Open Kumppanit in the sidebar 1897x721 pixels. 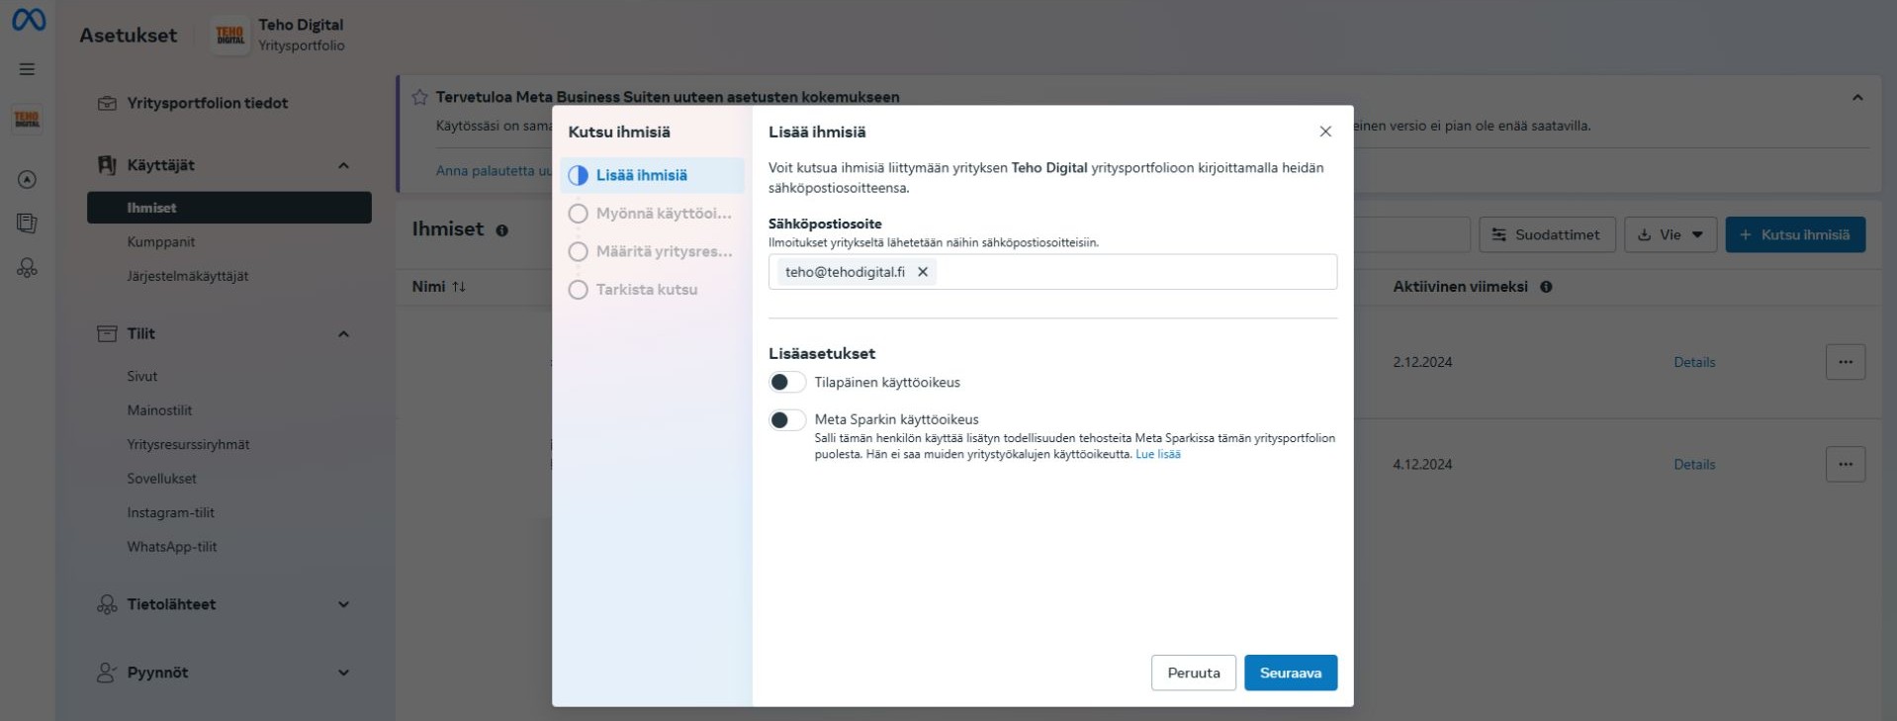[x=161, y=241]
